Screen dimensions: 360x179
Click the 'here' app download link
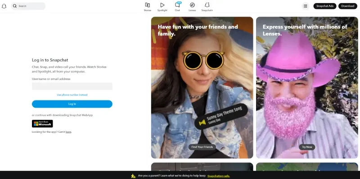click(68, 132)
